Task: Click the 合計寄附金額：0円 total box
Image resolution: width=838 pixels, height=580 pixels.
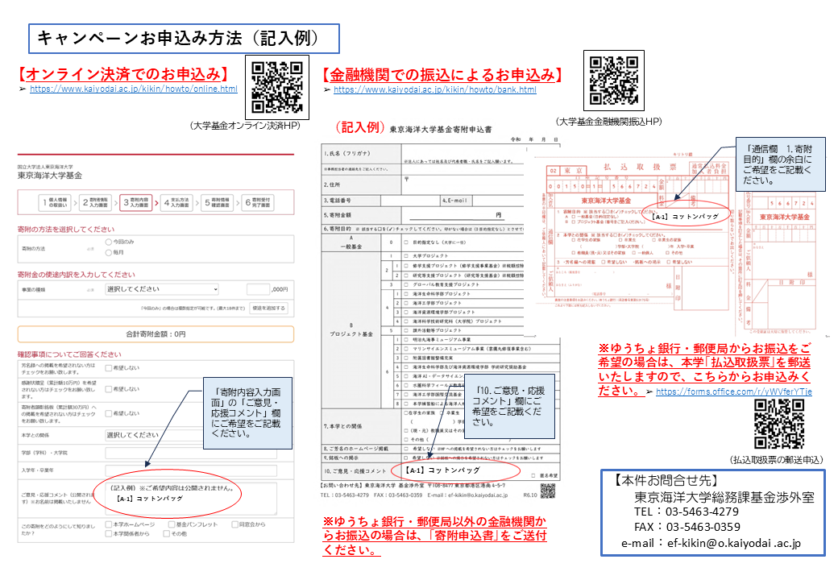Action: (x=156, y=334)
